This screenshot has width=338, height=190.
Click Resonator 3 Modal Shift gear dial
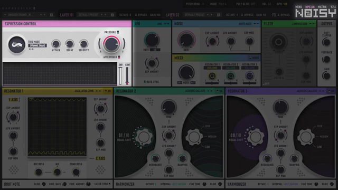pyautogui.click(x=256, y=137)
